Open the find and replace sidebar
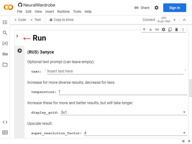The height and width of the screenshot is (144, 192). pos(5,33)
